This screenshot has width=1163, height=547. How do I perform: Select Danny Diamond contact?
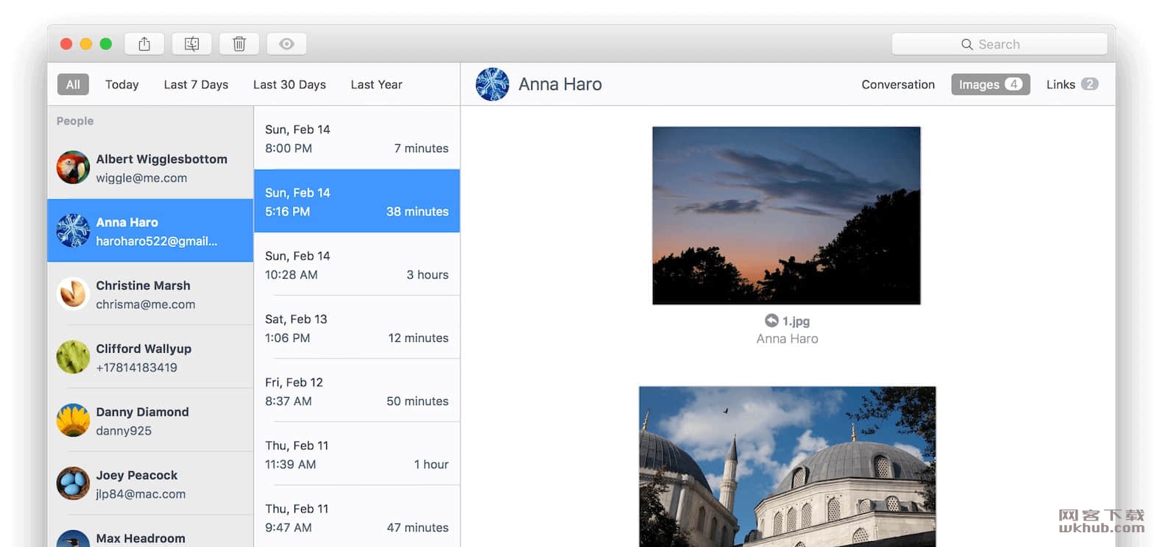150,421
